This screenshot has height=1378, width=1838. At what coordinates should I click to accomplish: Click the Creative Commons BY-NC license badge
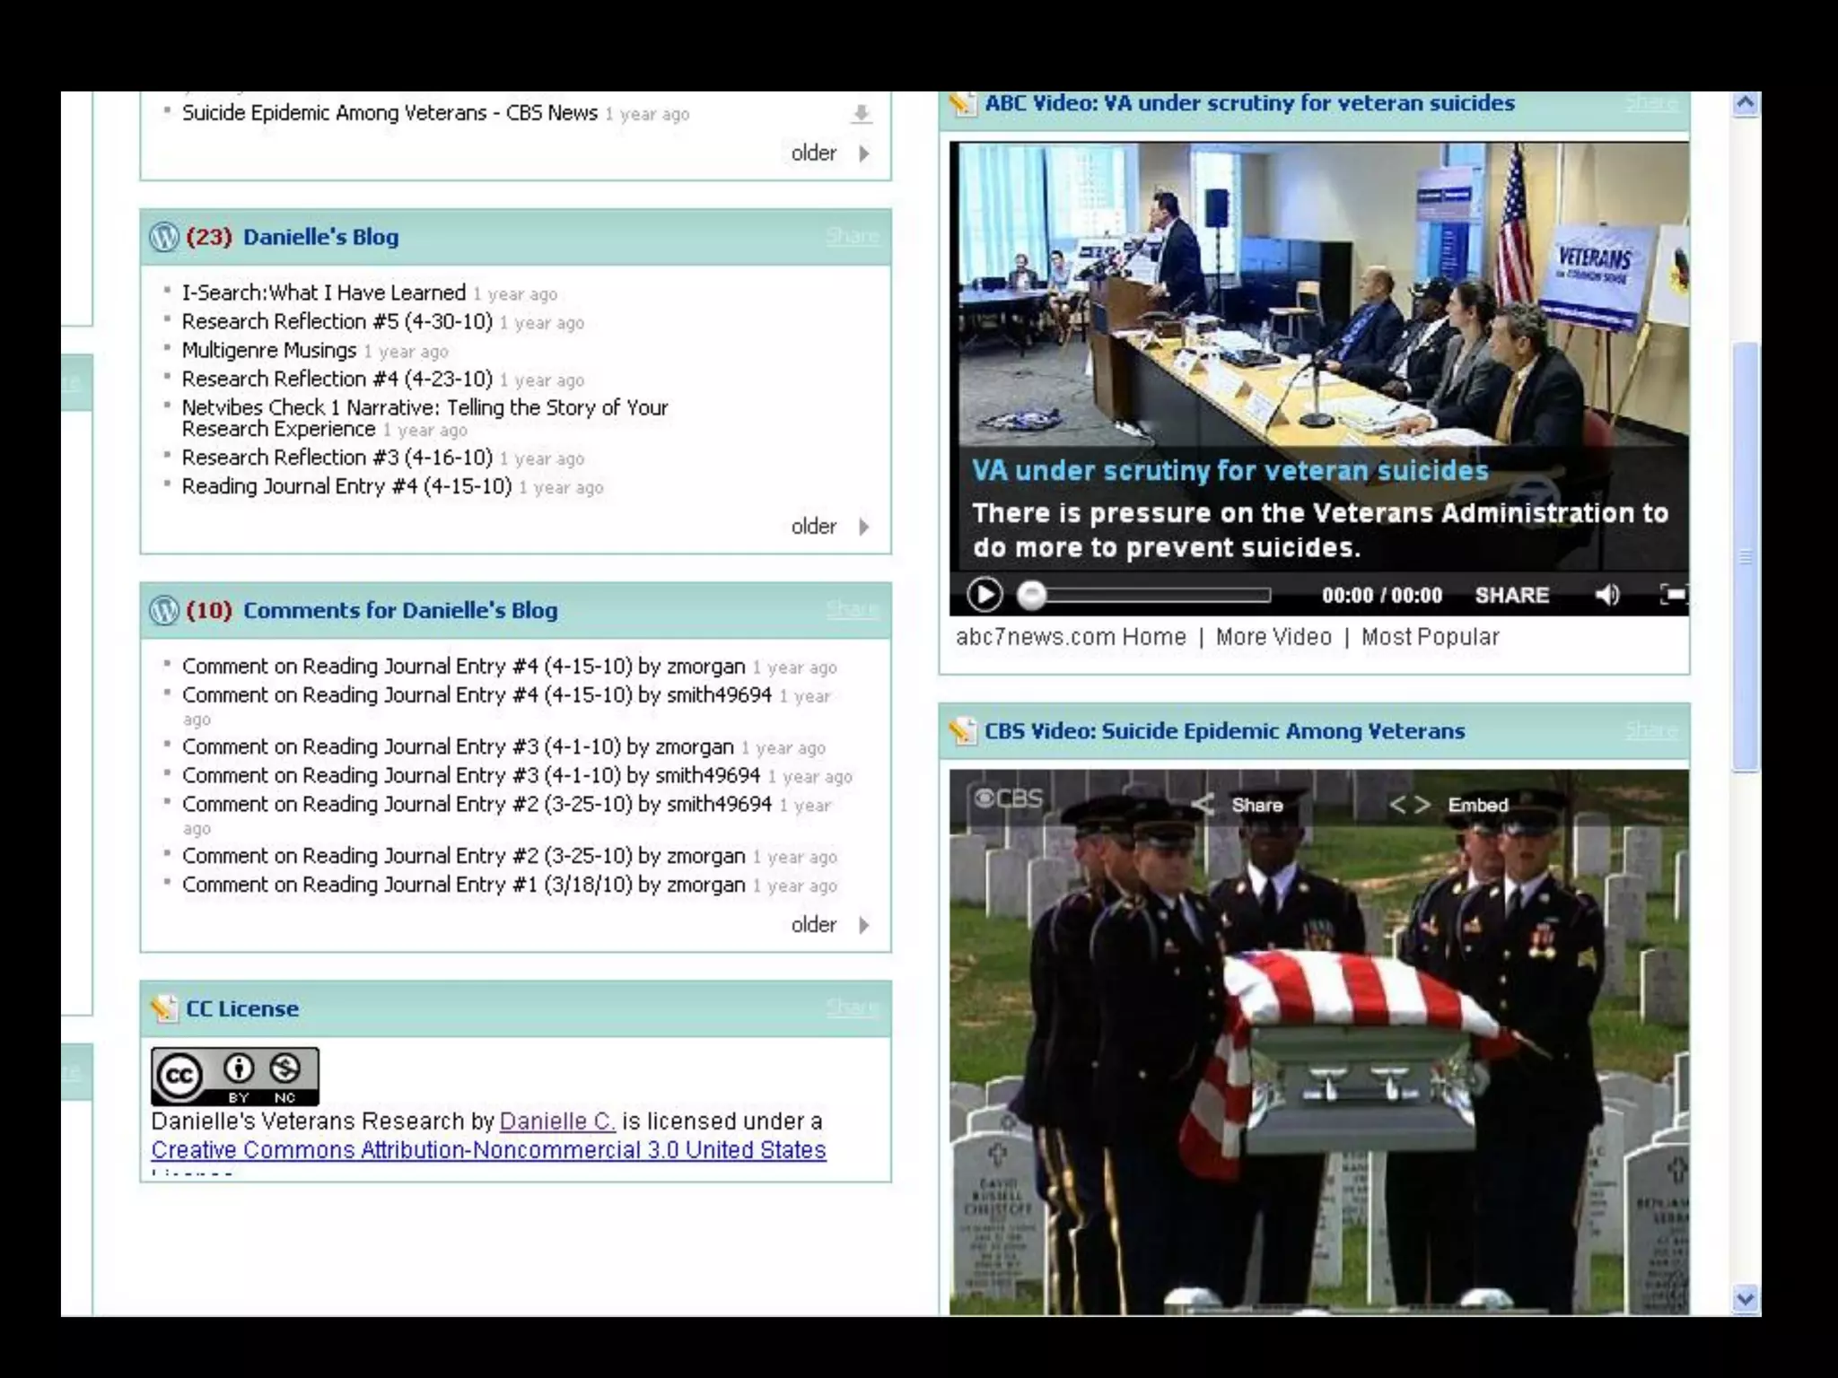pos(235,1076)
